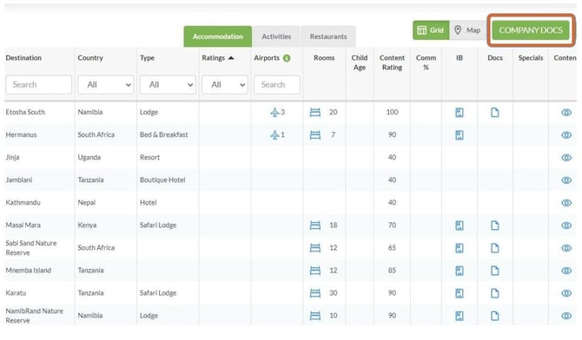Screen dimensions: 582x340
Task: Toggle the content eye icon for Jinja
Action: click(x=566, y=158)
